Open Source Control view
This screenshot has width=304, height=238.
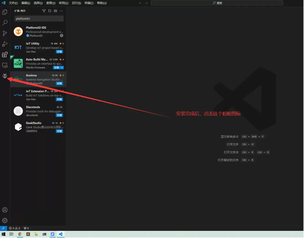[5, 33]
